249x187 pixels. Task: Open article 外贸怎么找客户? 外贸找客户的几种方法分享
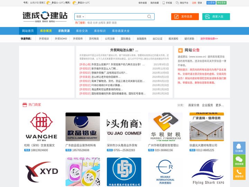click(x=118, y=64)
